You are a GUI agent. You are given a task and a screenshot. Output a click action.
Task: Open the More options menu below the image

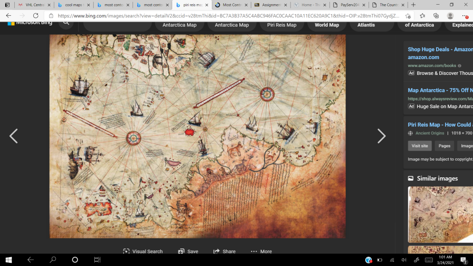(x=254, y=251)
